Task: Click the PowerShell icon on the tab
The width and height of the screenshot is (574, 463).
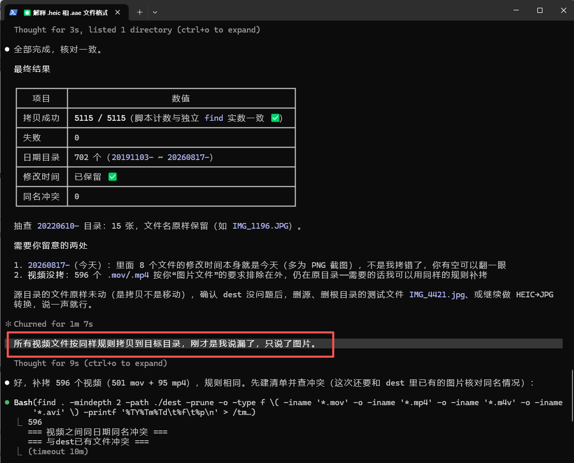Action: 13,12
